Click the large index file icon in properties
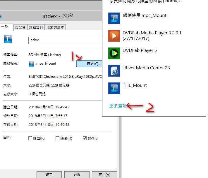Image resolution: width=208 pixels, height=178 pixels. pyautogui.click(x=8, y=39)
